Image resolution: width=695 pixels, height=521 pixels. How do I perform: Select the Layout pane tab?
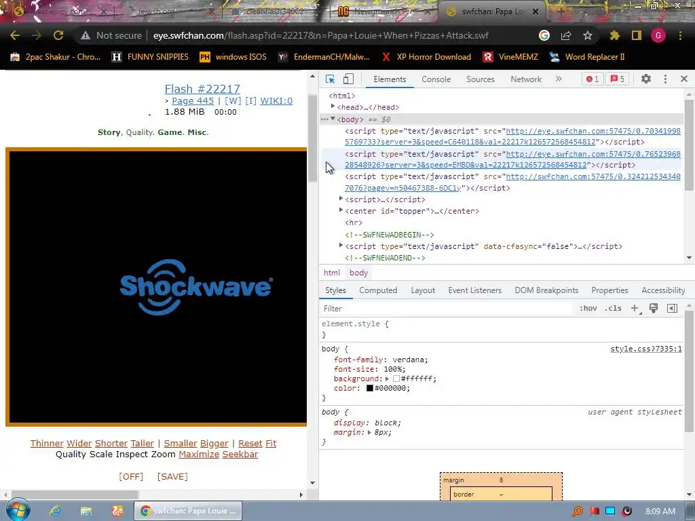(423, 290)
